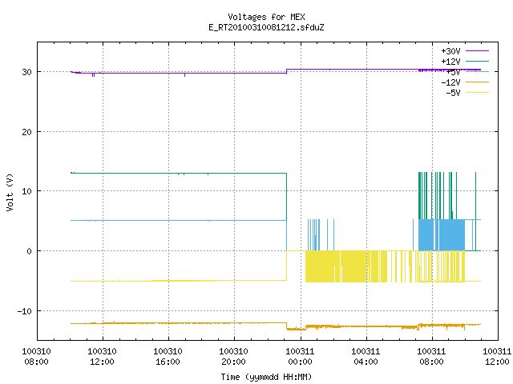This screenshot has height=384, width=513.
Task: Click the x-axis label 100311 00:00
Action: (300, 357)
